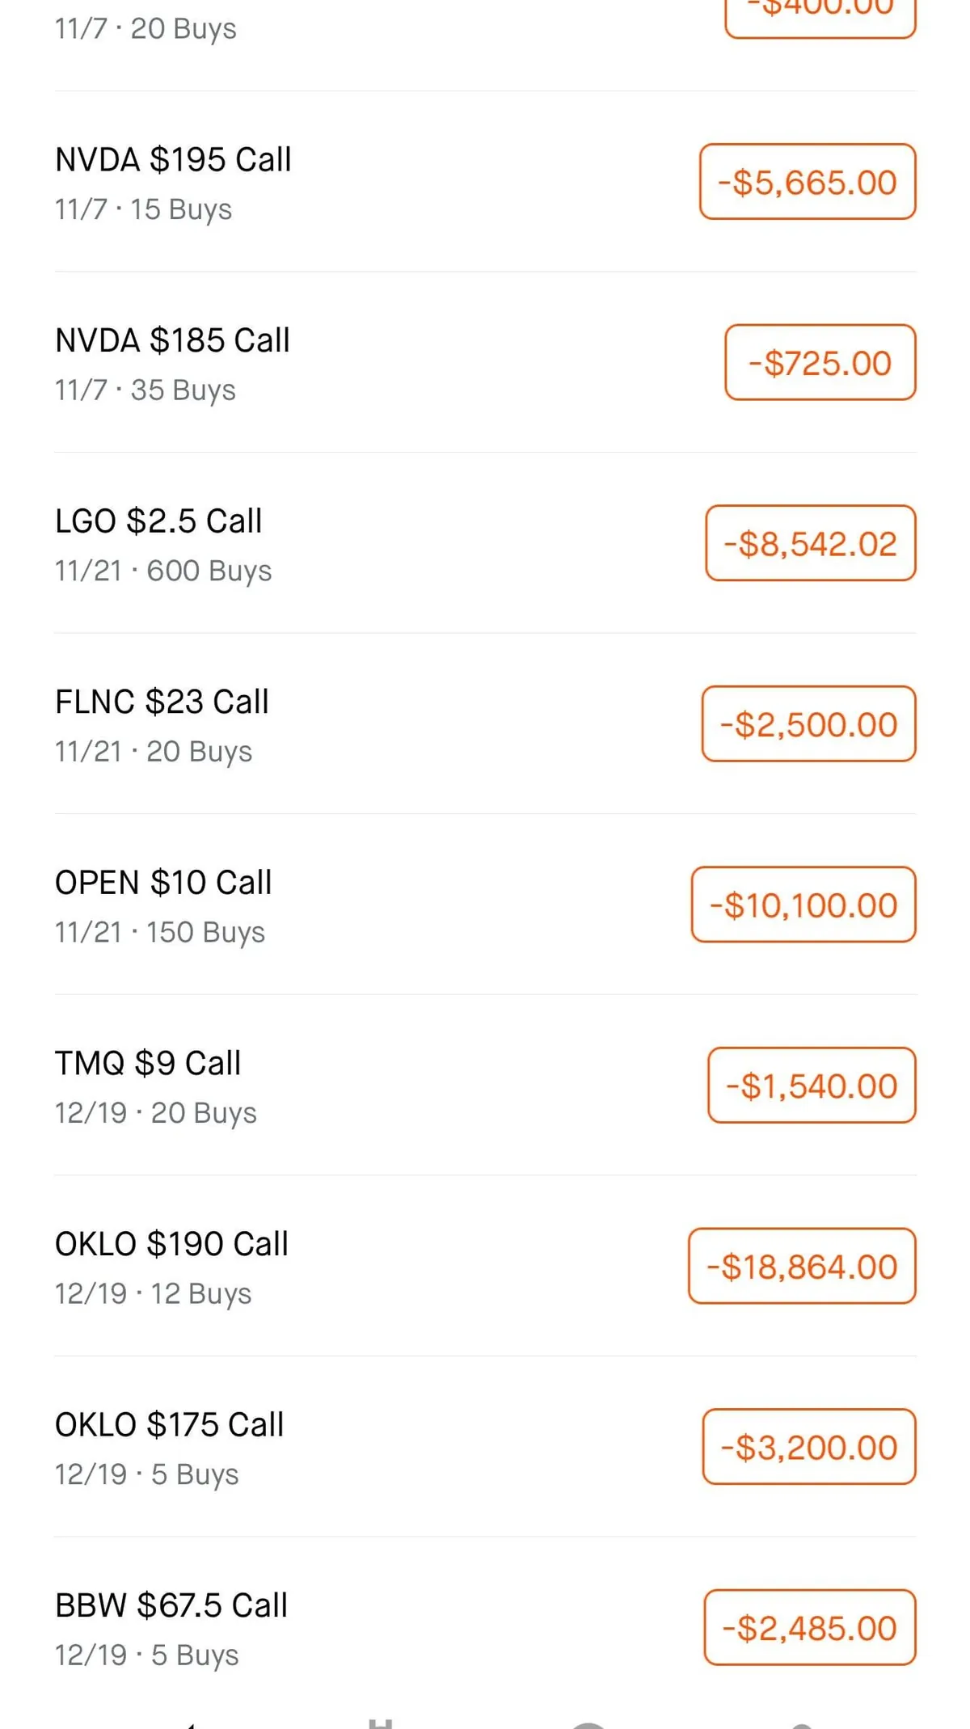Click the -$3,200.00 value button
This screenshot has height=1729, width=970.
point(808,1447)
